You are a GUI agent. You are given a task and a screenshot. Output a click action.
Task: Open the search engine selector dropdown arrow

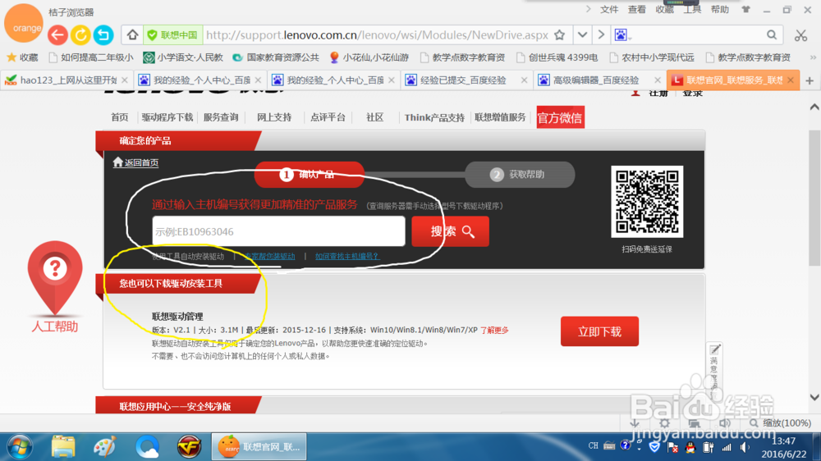tap(631, 38)
